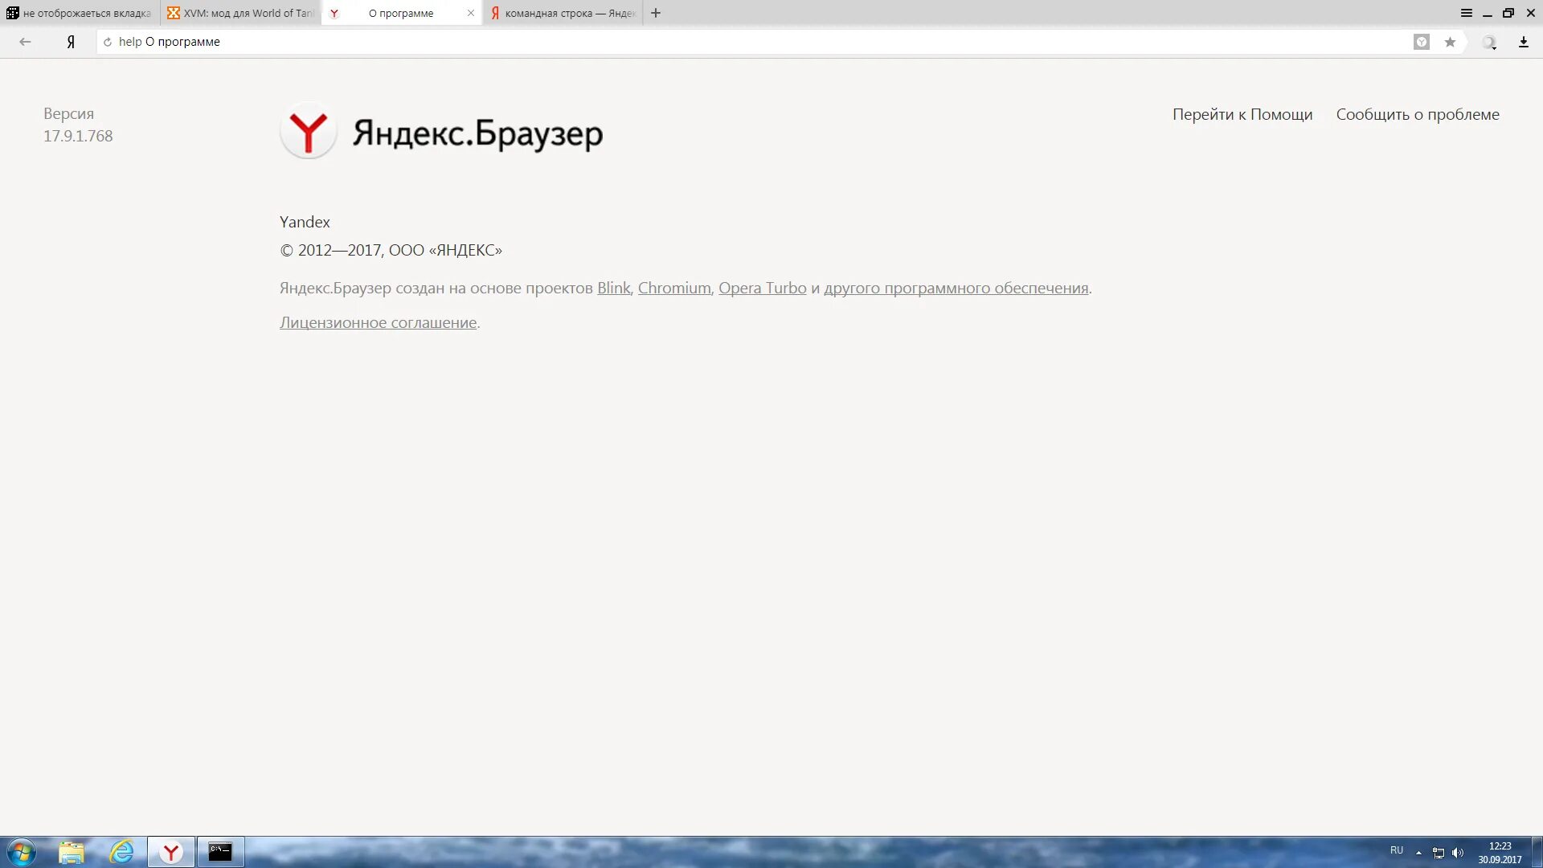The width and height of the screenshot is (1543, 868).
Task: Click the Yandex Browser taskbar icon
Action: (171, 852)
